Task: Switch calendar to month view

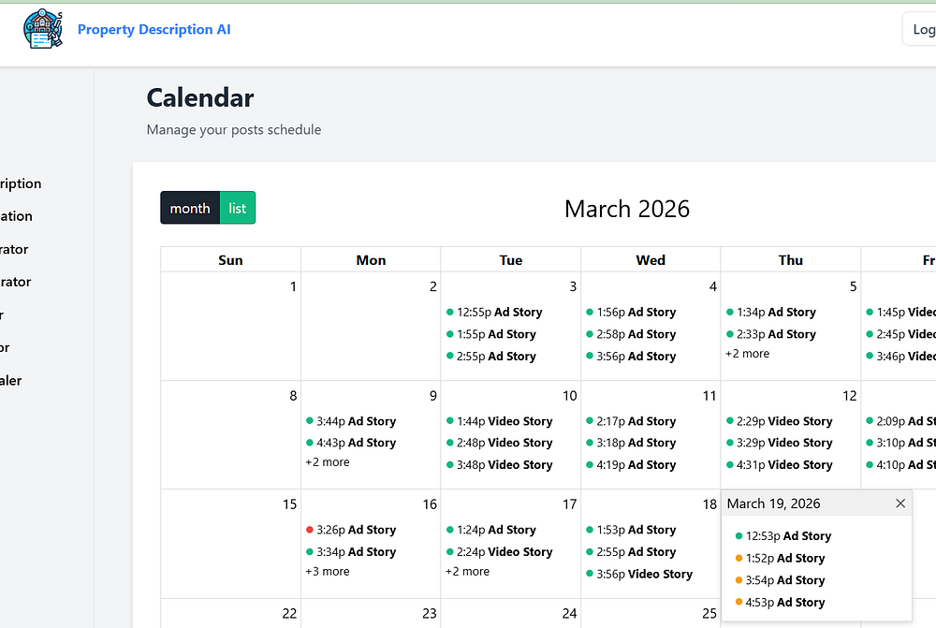Action: 190,208
